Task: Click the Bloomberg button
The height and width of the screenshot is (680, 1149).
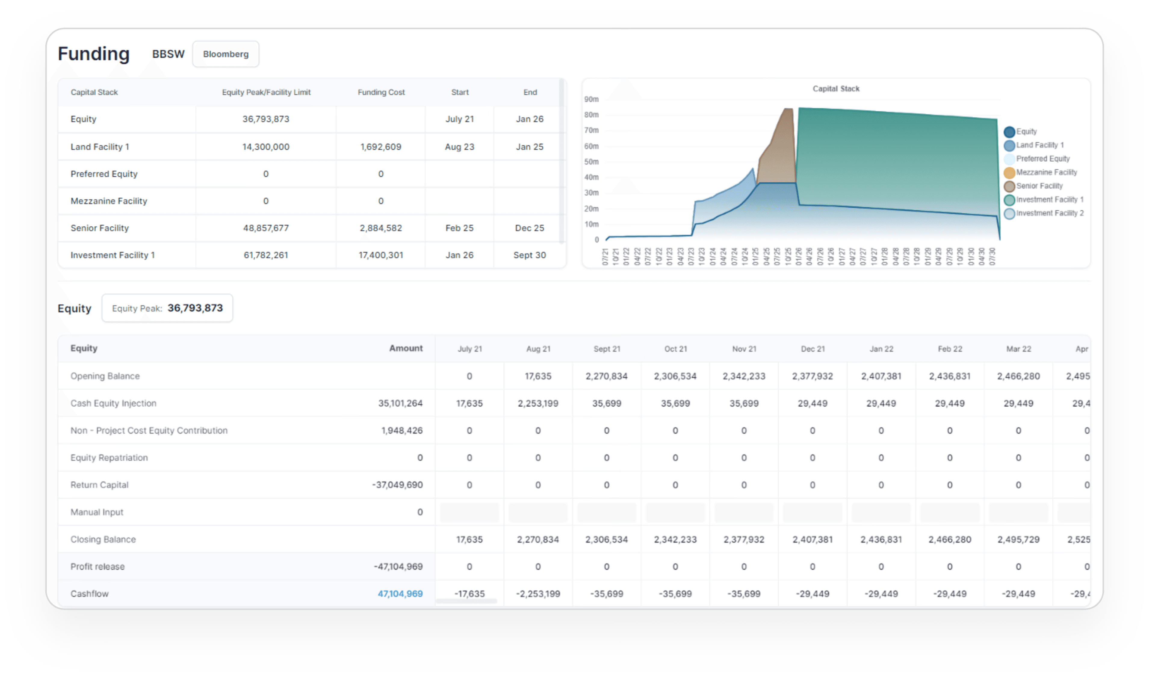Action: click(225, 54)
